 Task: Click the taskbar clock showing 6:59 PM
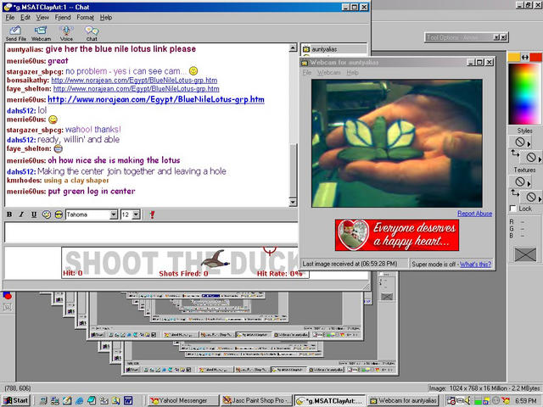click(526, 401)
